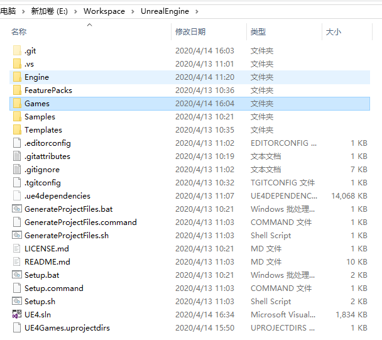This screenshot has height=340, width=382.
Task: Select the folder name FeaturePacks
Action: click(48, 90)
